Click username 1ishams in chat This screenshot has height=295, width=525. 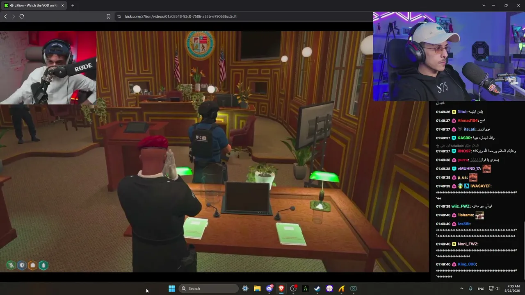click(466, 215)
